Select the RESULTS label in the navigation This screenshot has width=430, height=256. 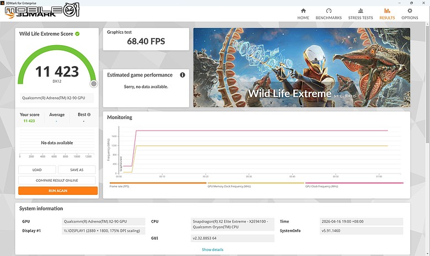point(387,18)
